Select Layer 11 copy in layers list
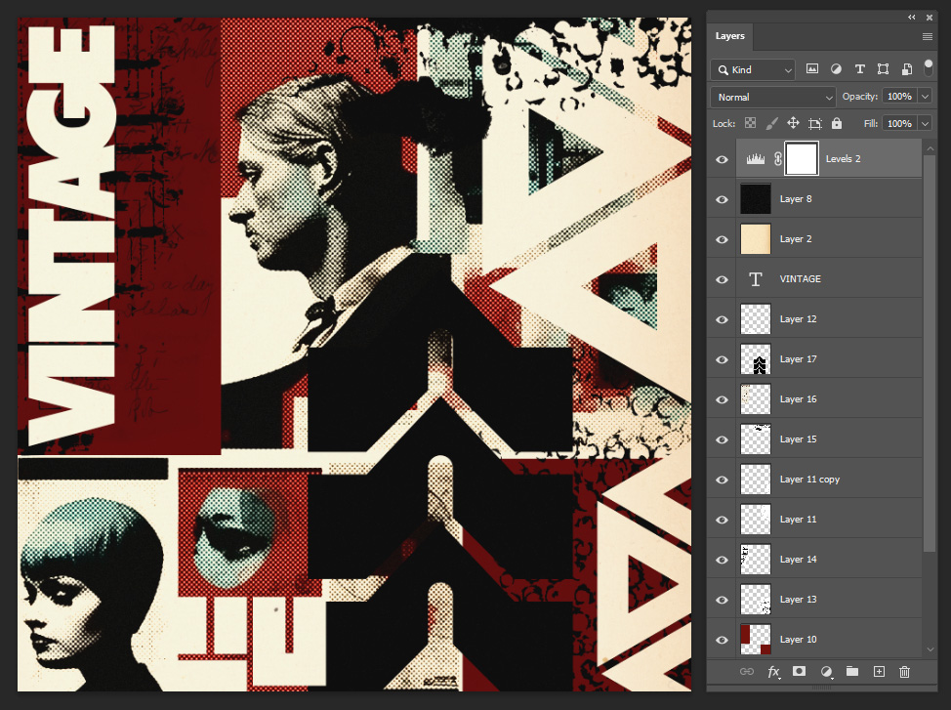Screen dimensions: 951x710 809,480
